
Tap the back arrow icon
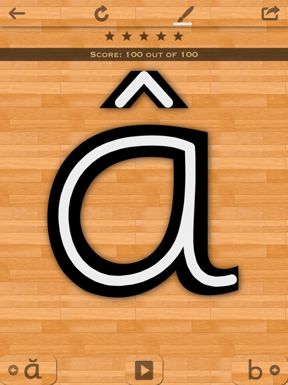(x=16, y=13)
